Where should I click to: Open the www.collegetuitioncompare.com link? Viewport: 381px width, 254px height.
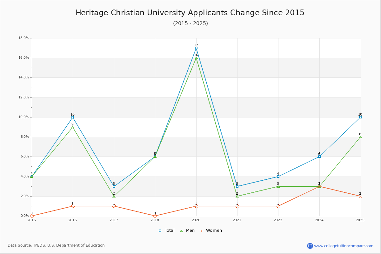[344, 246]
